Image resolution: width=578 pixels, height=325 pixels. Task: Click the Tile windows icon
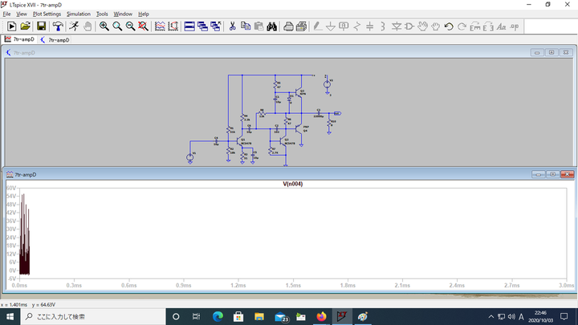(x=190, y=26)
